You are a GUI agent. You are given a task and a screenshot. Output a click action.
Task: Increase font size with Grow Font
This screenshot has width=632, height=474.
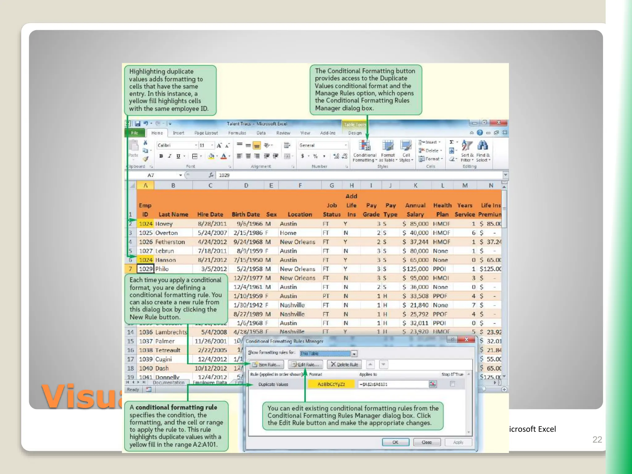(219, 145)
